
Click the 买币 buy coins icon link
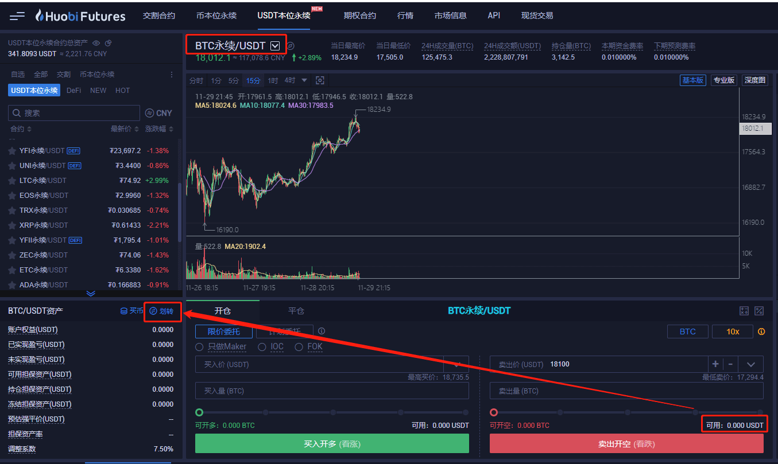131,311
